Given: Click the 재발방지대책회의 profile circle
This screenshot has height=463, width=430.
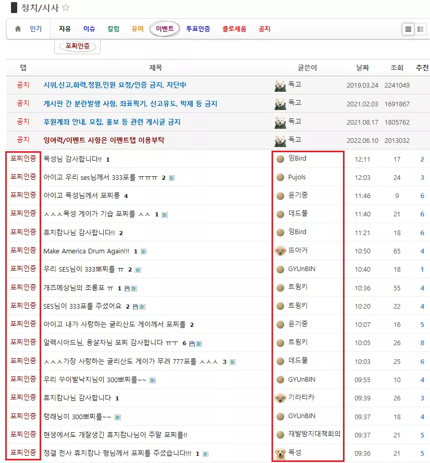Looking at the screenshot, I should 280,434.
